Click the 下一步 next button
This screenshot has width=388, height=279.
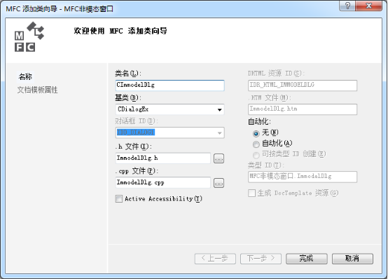click(261, 259)
